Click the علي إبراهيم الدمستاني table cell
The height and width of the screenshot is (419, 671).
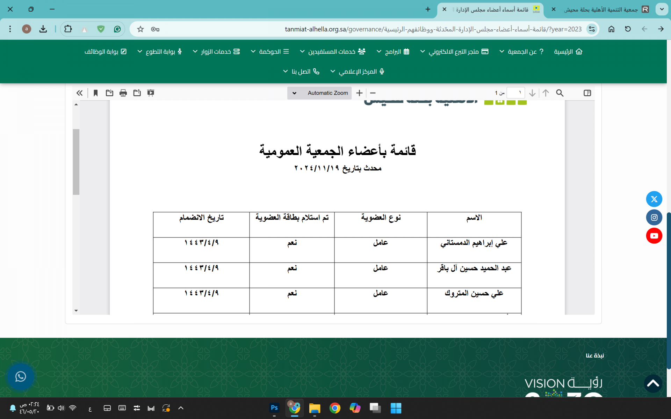coord(474,250)
